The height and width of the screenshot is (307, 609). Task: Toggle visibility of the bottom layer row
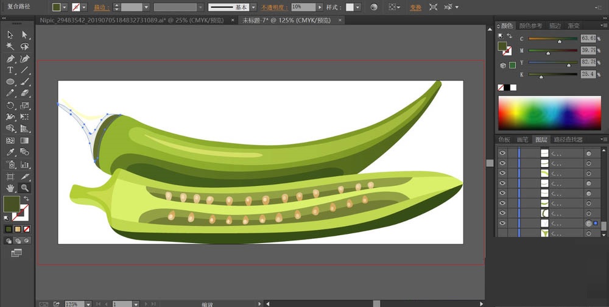(502, 233)
